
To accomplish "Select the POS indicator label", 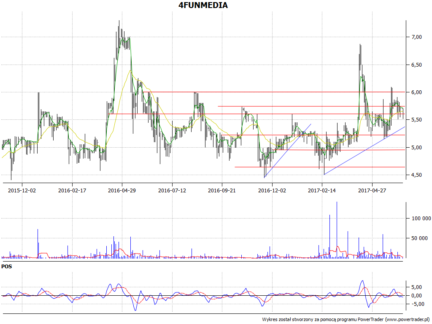I will tap(7, 267).
